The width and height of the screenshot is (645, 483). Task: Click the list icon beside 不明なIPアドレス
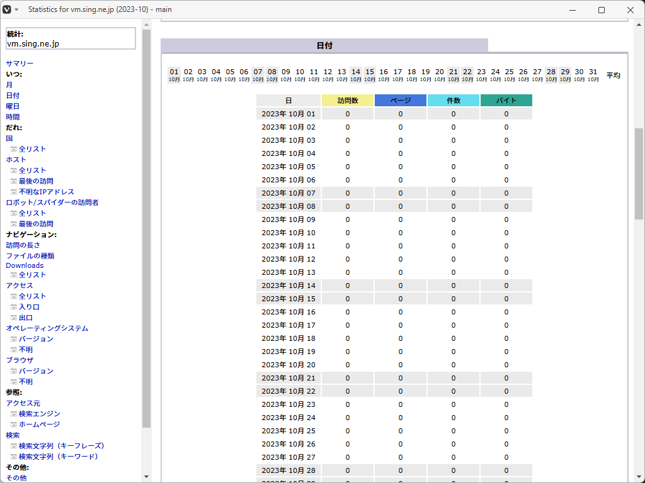coord(13,192)
